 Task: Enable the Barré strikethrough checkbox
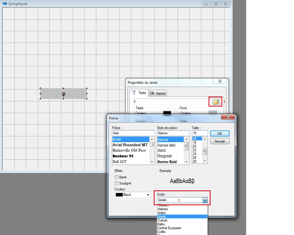117,177
